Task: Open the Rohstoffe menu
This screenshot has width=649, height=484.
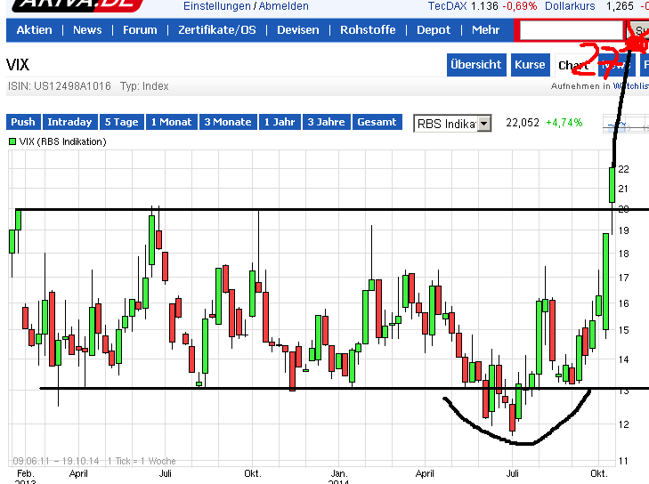Action: 368,29
